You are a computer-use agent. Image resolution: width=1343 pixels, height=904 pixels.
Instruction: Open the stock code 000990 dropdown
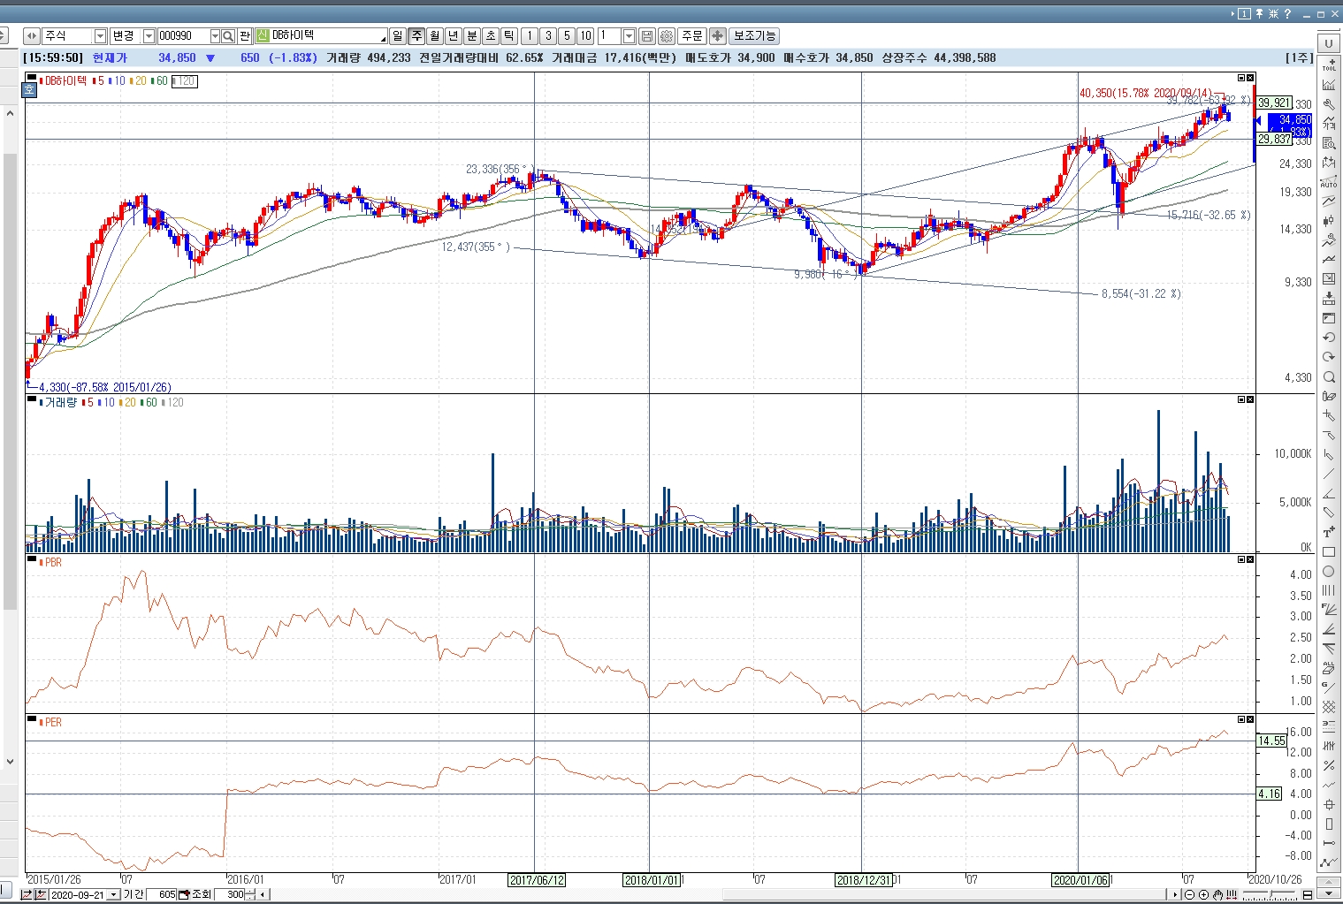(x=215, y=36)
